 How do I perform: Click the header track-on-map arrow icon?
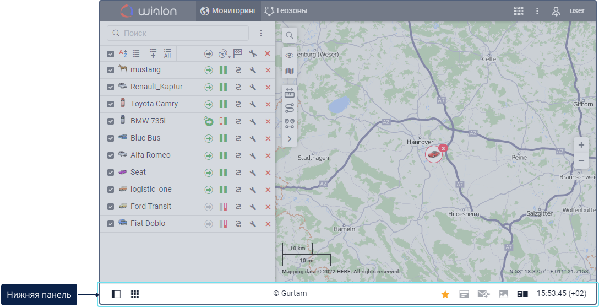coord(208,54)
